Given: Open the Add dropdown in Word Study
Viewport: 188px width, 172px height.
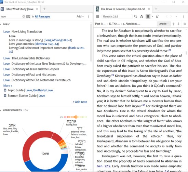Looking at the screenshot, I should tap(80, 16).
